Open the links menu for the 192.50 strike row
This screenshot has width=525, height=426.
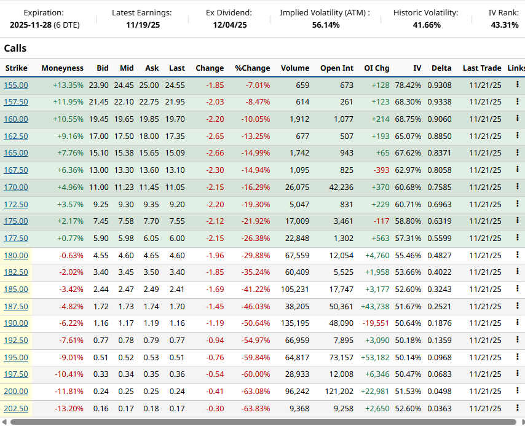(x=517, y=339)
